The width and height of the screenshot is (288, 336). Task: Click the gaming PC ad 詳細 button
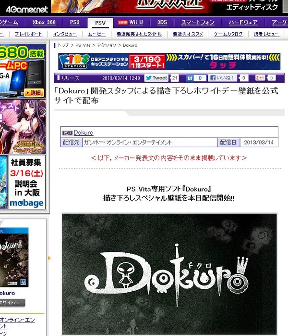(34, 93)
